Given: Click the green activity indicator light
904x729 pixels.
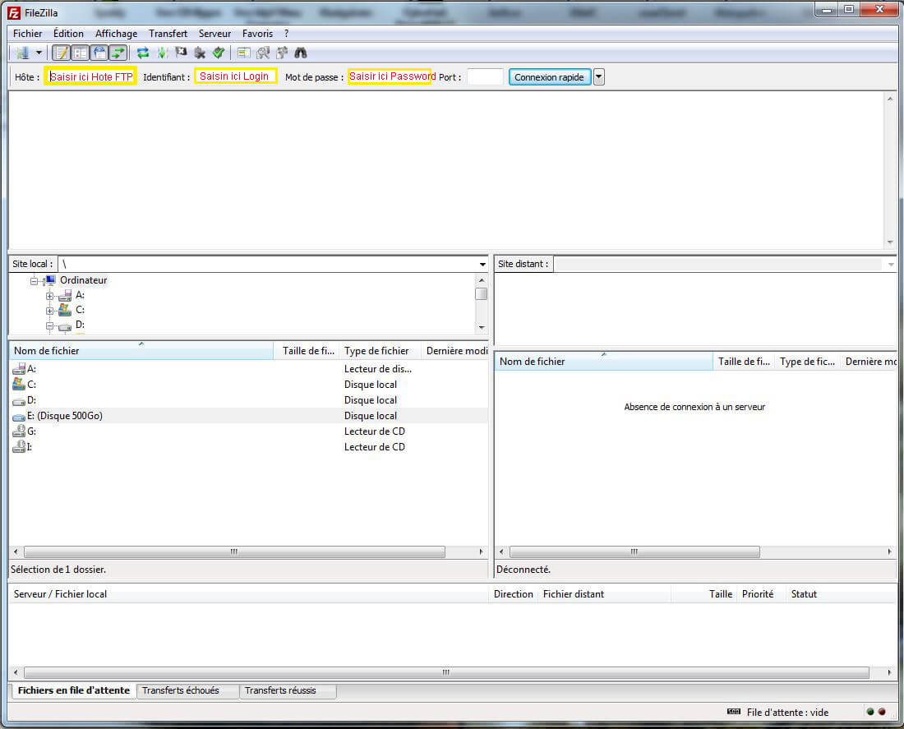Looking at the screenshot, I should coord(870,712).
